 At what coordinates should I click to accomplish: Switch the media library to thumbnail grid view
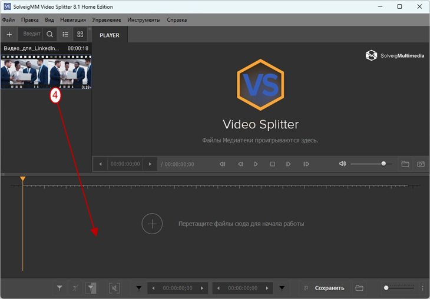click(80, 34)
